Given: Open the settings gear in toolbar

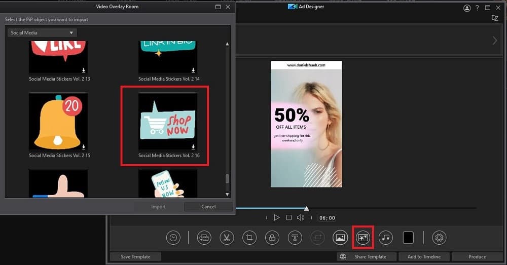Looking at the screenshot, I should click(x=439, y=238).
